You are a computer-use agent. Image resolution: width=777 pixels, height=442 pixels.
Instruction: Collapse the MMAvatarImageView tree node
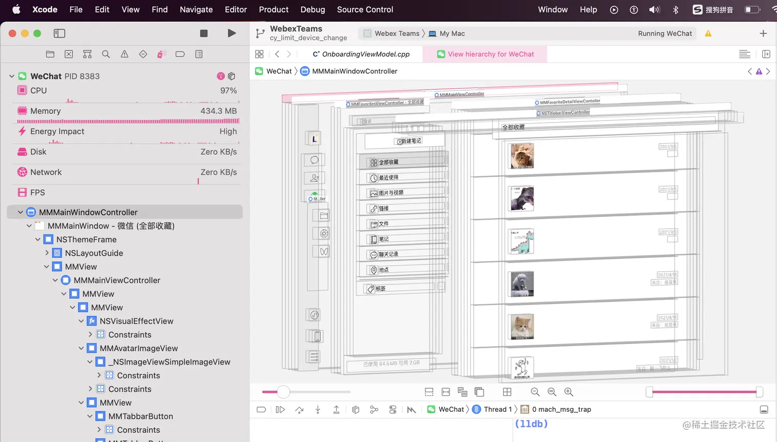tap(81, 348)
